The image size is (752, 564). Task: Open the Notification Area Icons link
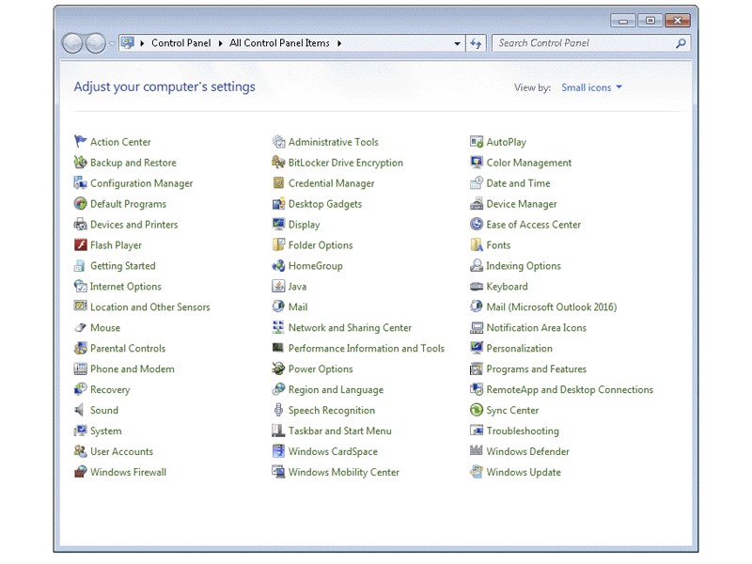(536, 327)
